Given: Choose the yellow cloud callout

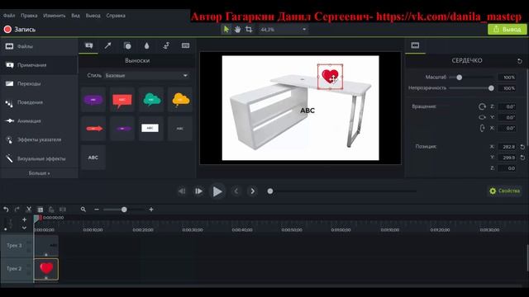Looking at the screenshot, I should click(180, 100).
